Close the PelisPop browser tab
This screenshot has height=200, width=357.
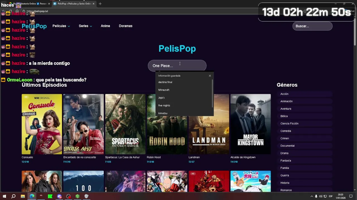coord(93,4)
